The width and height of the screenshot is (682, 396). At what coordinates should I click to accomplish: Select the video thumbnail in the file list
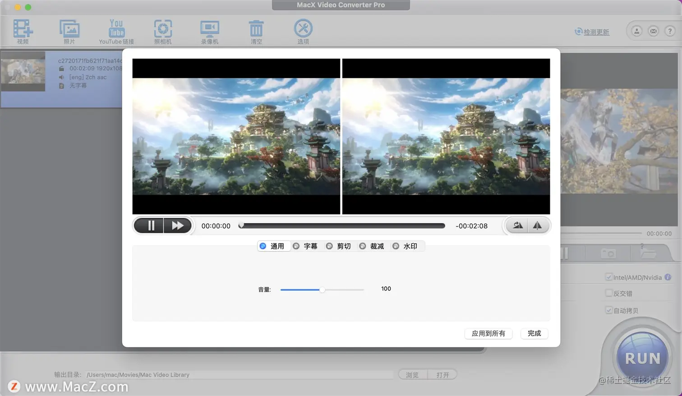tap(23, 71)
